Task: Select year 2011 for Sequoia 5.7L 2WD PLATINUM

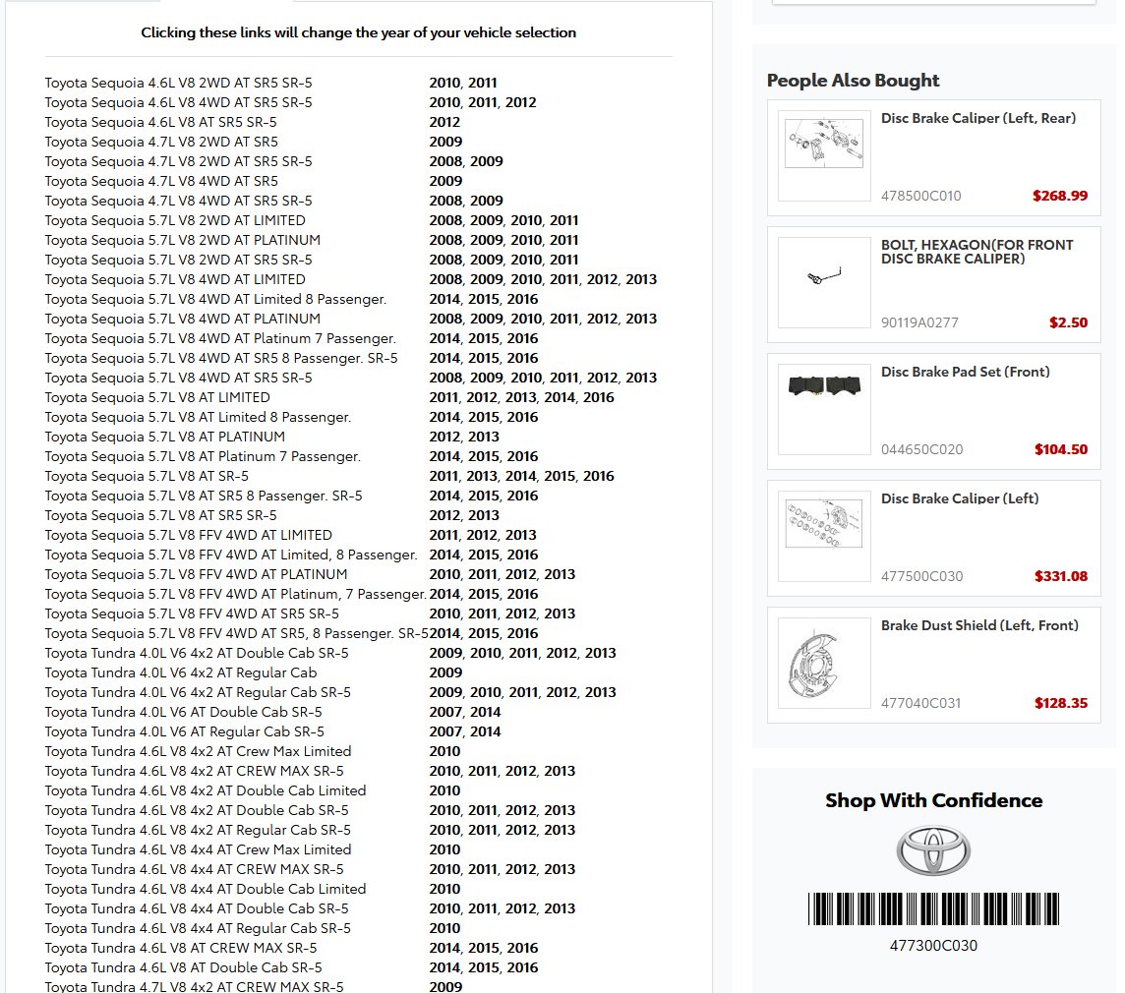Action: (563, 240)
